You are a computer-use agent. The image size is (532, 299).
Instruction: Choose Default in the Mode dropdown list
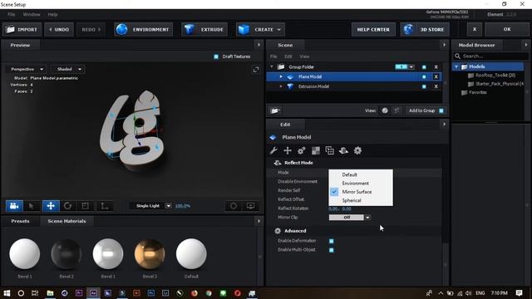349,174
